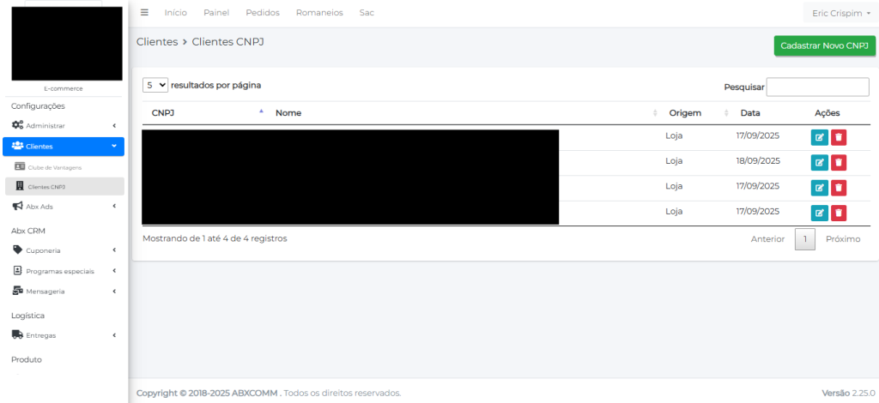Click the red delete icon in the first row
The image size is (879, 403).
tap(839, 137)
